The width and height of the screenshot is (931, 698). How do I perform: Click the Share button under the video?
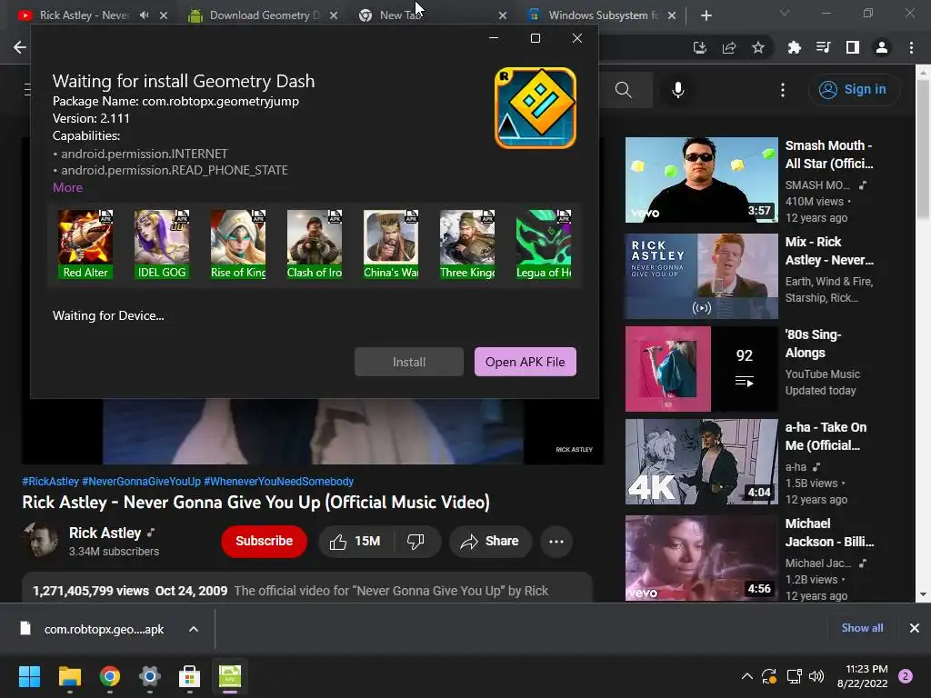pos(490,542)
